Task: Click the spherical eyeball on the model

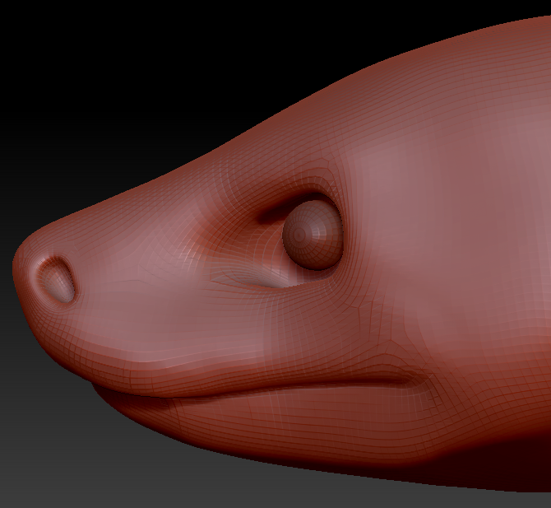Action: (313, 235)
